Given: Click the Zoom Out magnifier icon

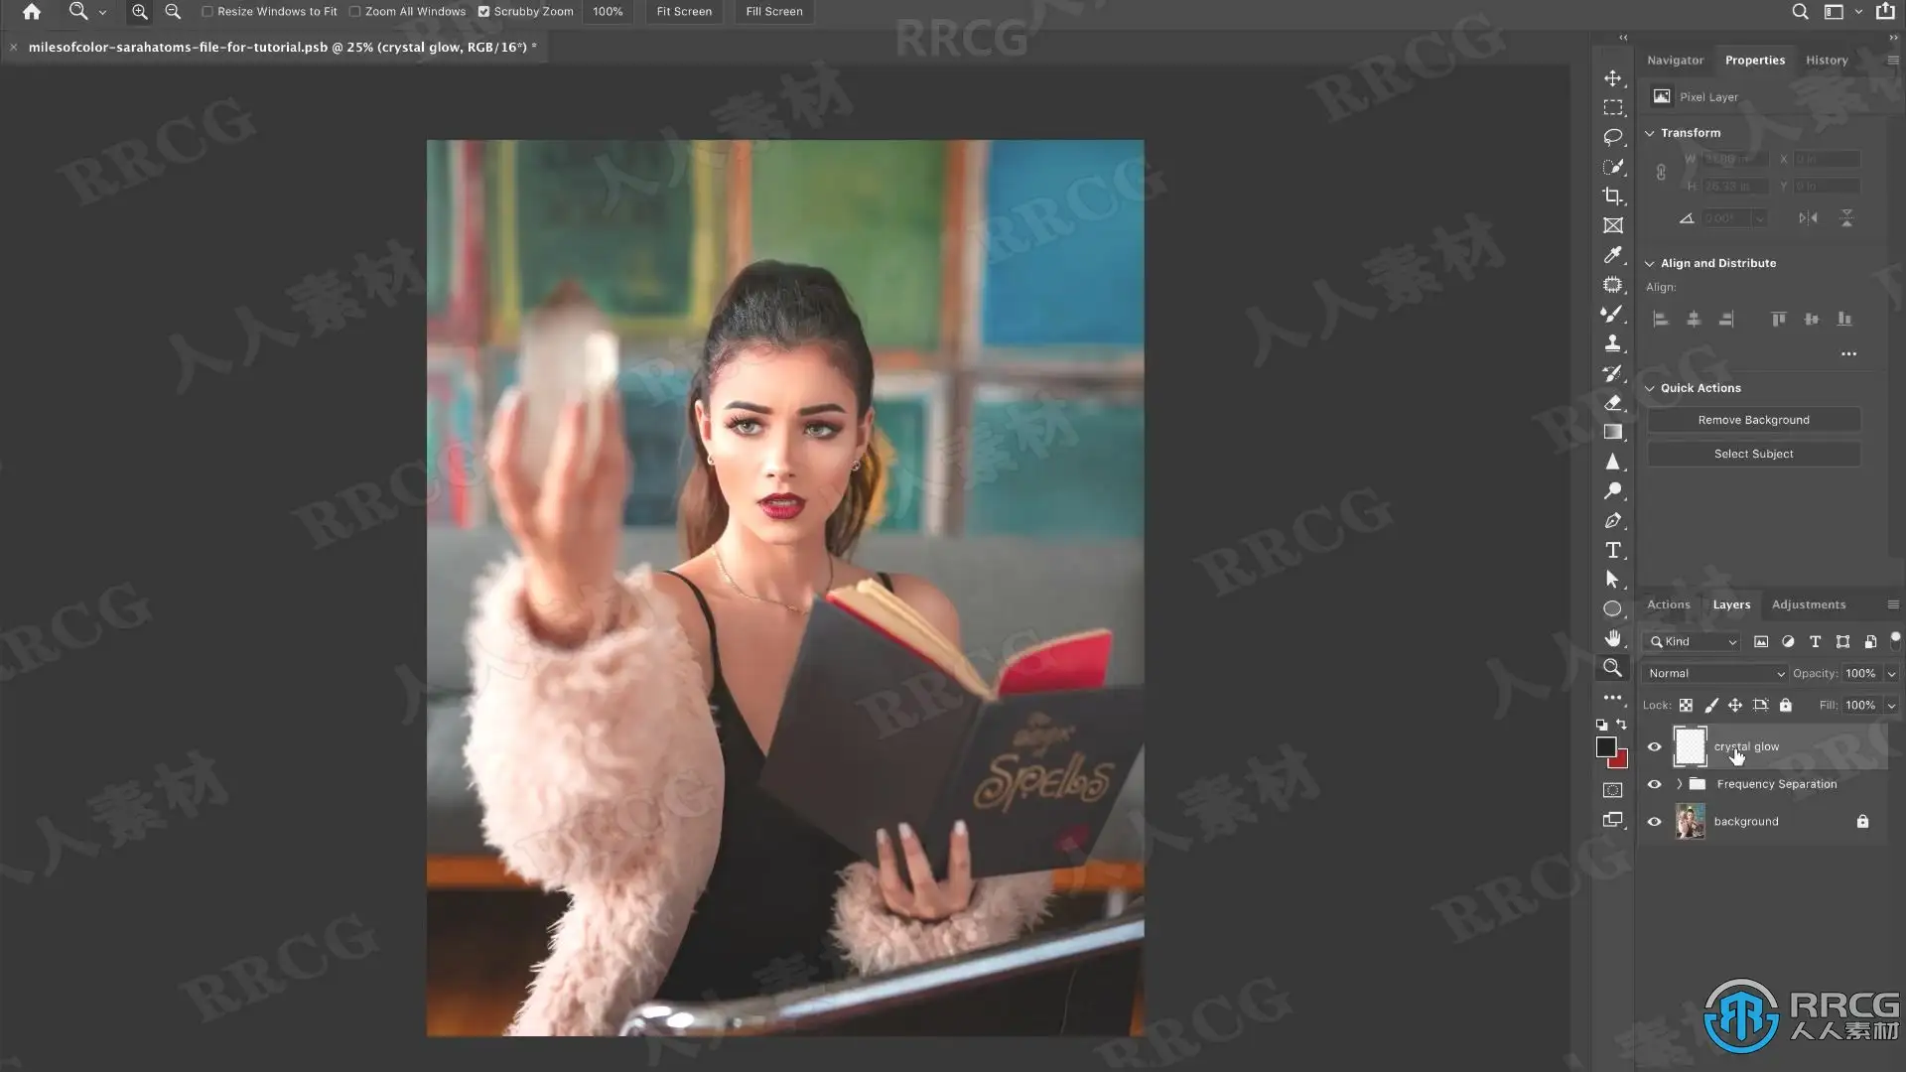Looking at the screenshot, I should [173, 12].
